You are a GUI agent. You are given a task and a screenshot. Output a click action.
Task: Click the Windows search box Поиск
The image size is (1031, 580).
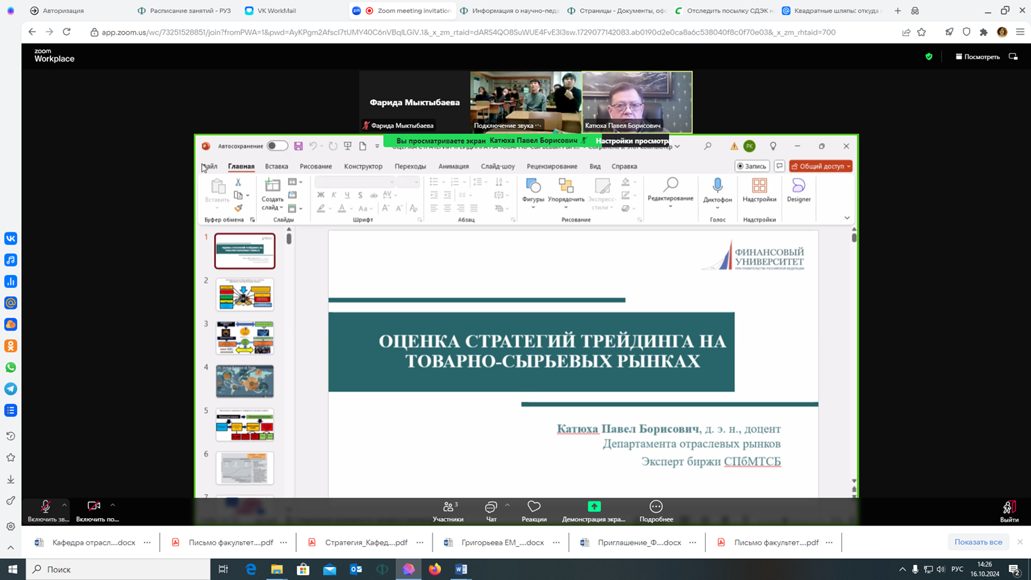tap(117, 569)
